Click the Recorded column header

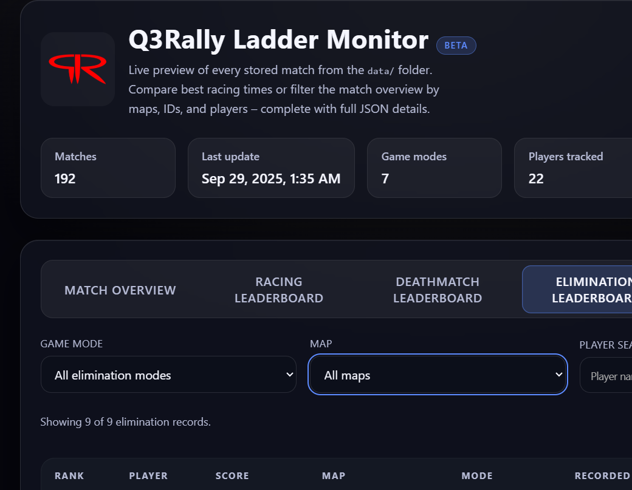pos(602,475)
